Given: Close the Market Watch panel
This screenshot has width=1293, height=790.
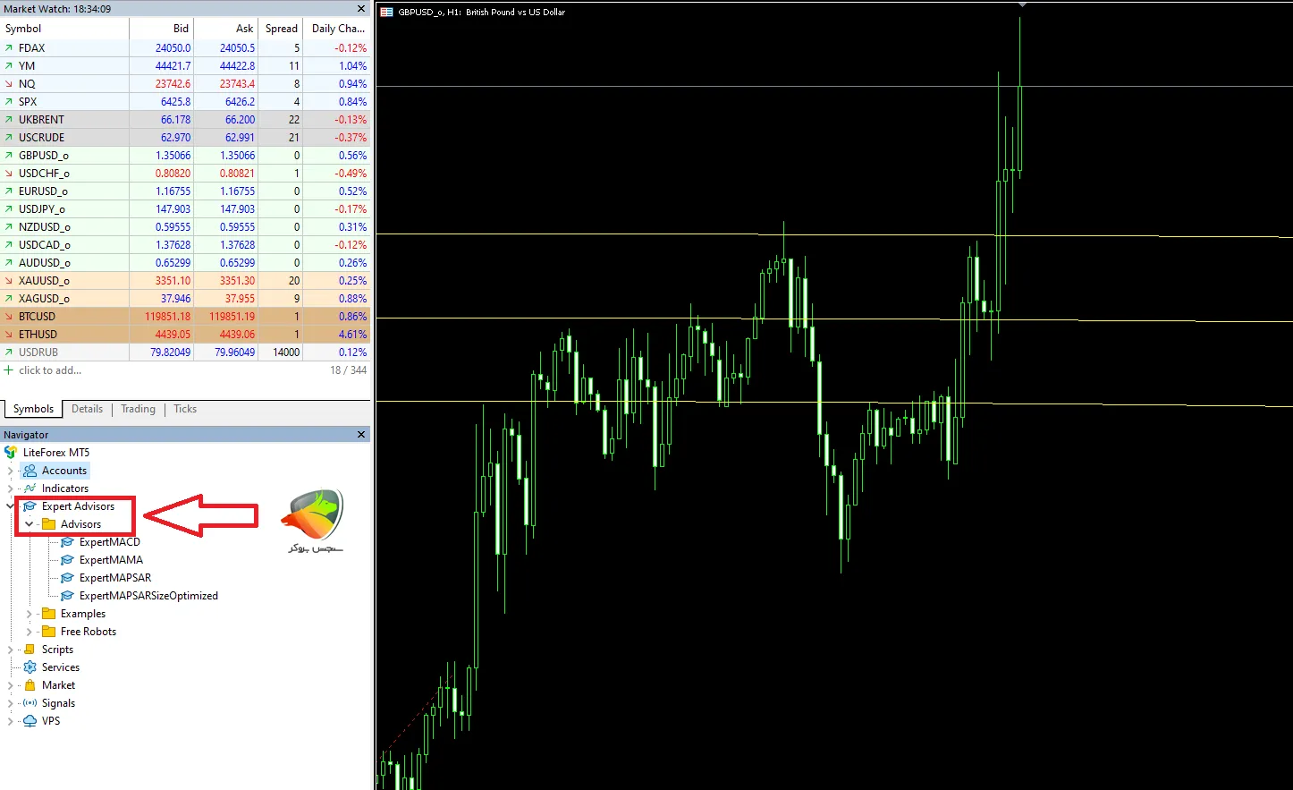Looking at the screenshot, I should point(361,9).
